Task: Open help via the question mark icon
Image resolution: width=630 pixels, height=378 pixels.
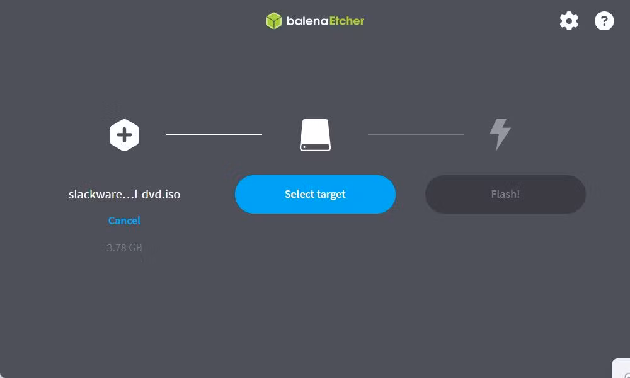Action: pyautogui.click(x=604, y=21)
